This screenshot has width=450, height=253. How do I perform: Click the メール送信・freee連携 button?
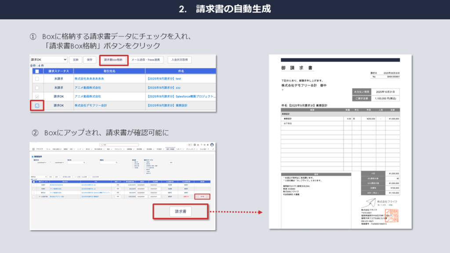pyautogui.click(x=148, y=60)
